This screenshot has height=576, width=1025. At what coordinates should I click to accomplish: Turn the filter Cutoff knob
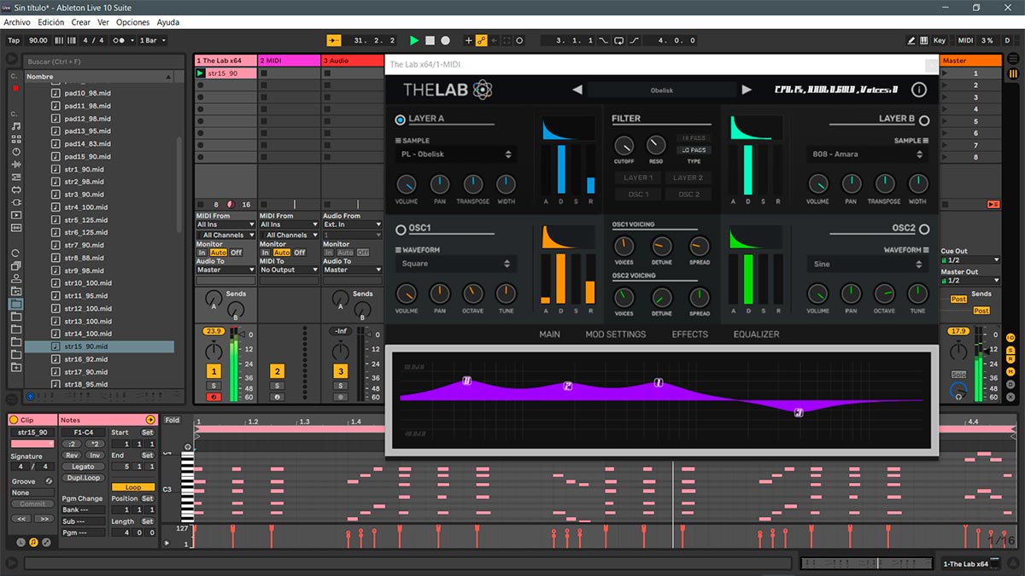624,145
